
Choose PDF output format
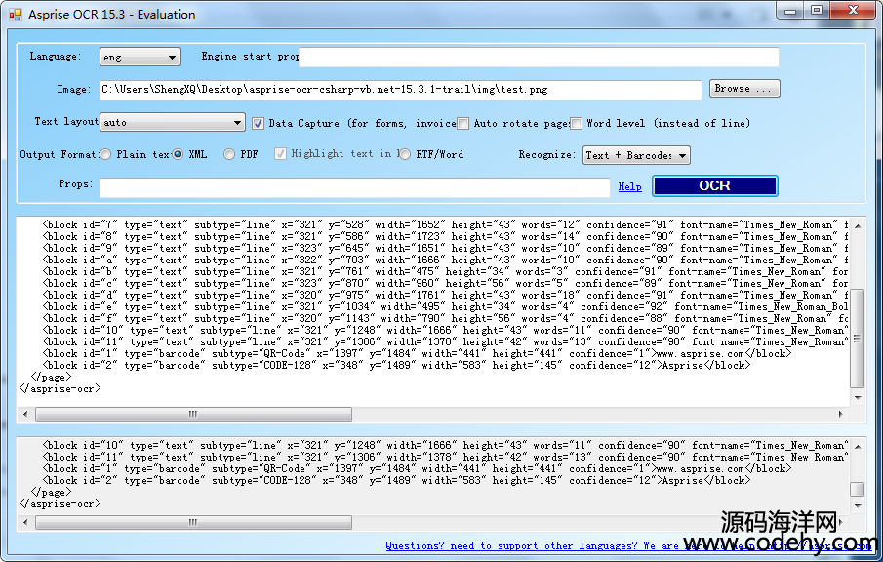[229, 154]
